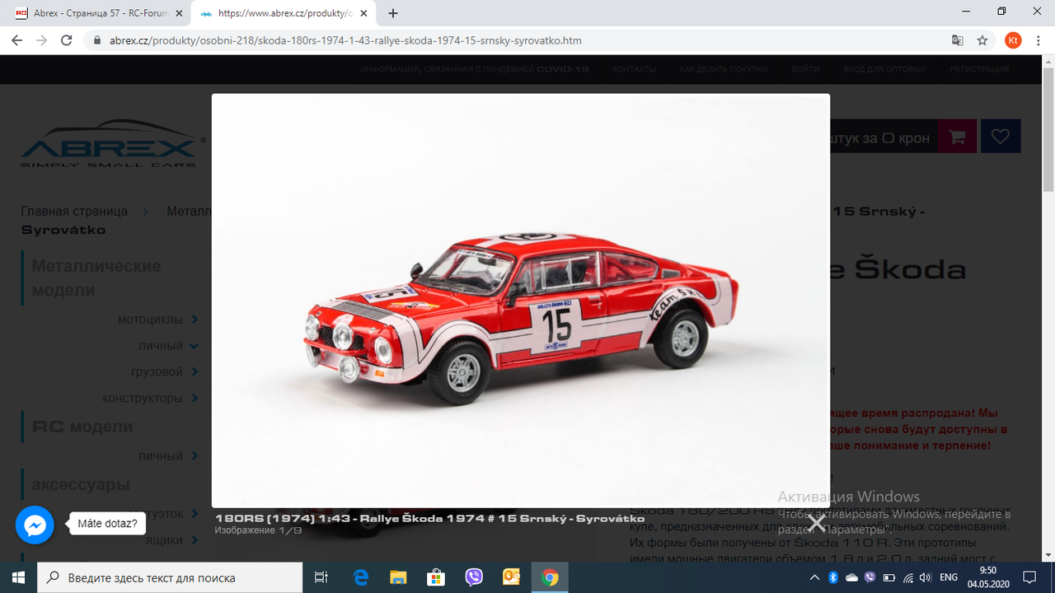Open the КАК ДЕЛАТЬ ПОКУПКИ menu item

[x=724, y=69]
